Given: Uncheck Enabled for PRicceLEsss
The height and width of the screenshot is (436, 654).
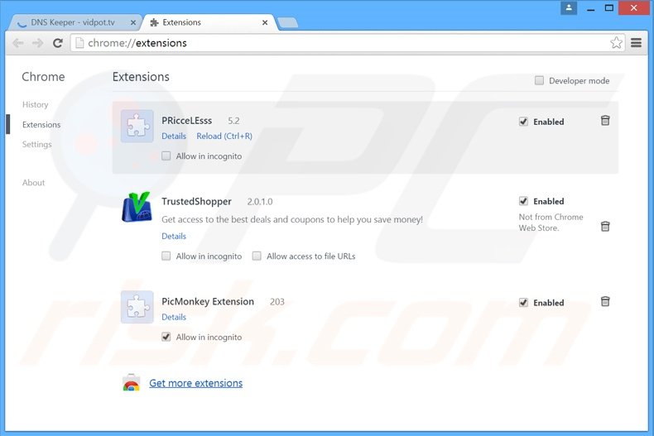Looking at the screenshot, I should tap(523, 122).
